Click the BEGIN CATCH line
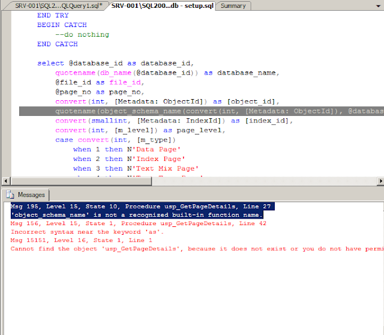The image size is (384, 335). pos(62,25)
